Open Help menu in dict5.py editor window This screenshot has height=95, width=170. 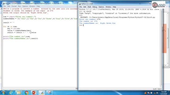pyautogui.click(x=38, y=6)
